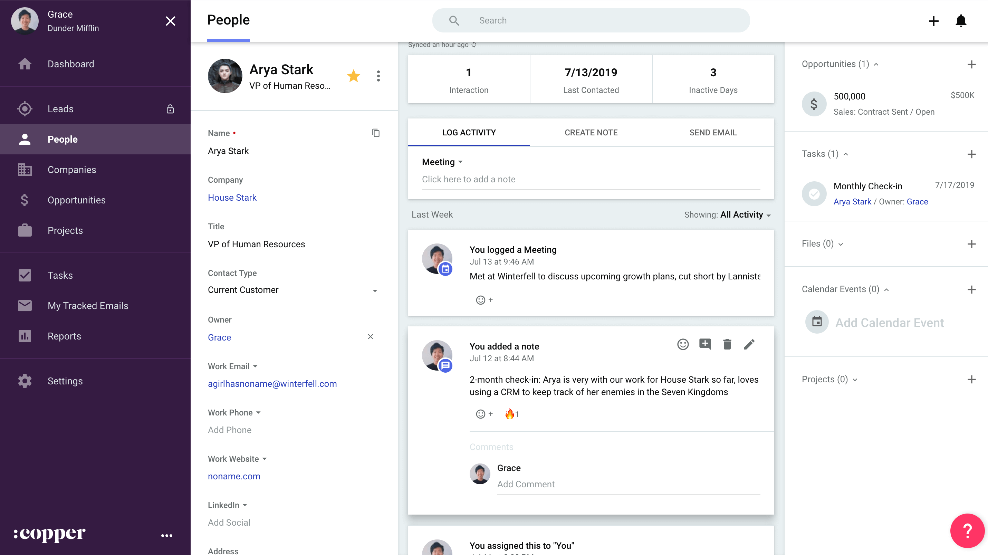Click the Dashboard home icon
The height and width of the screenshot is (555, 988).
coord(25,64)
